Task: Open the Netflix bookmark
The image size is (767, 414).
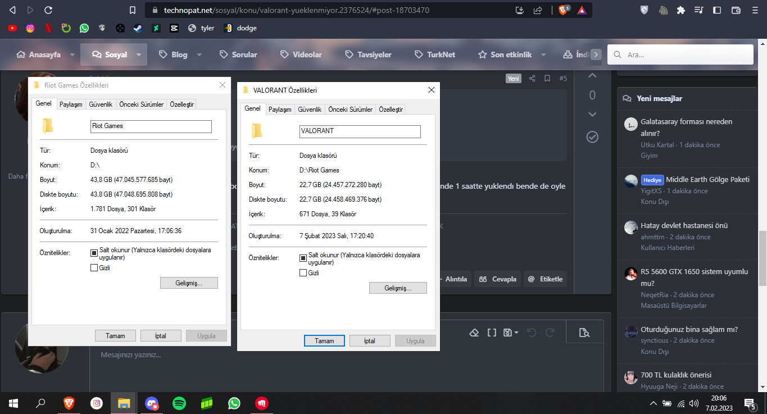Action: pyautogui.click(x=48, y=28)
